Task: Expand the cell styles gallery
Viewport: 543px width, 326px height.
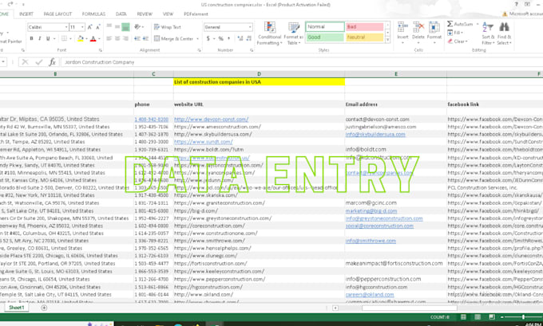Action: [387, 40]
